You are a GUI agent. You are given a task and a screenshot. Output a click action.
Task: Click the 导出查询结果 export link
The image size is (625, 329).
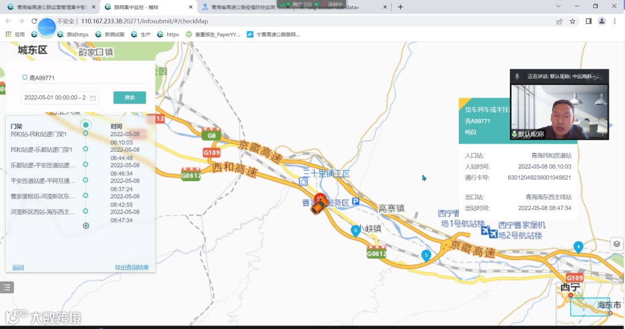(131, 267)
